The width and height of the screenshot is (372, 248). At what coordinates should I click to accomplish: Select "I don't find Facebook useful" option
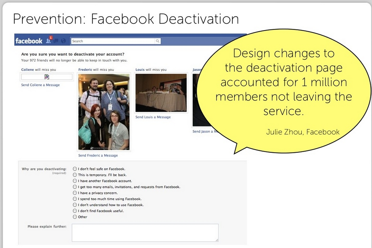coord(74,211)
